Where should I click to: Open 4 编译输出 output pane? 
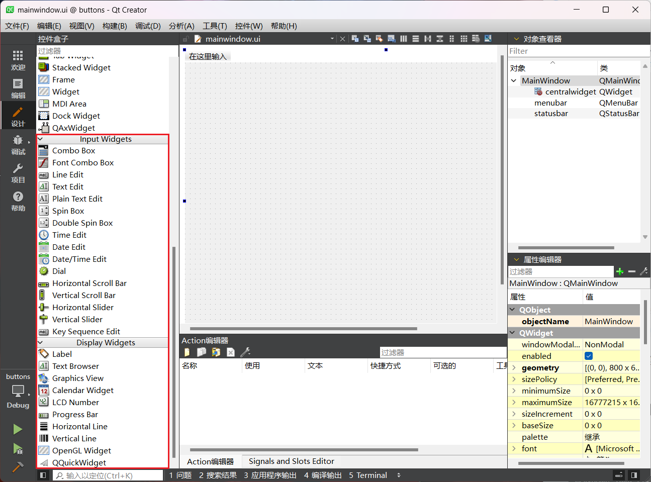click(x=323, y=475)
